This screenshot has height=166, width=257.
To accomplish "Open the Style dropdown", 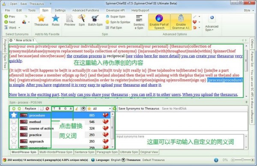I will (x=248, y=10).
